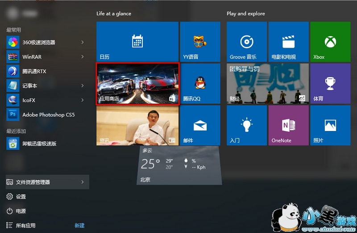Image resolution: width=357 pixels, height=233 pixels.
Task: Open the 腾讯QQ penguin tile
Action: [x=200, y=83]
